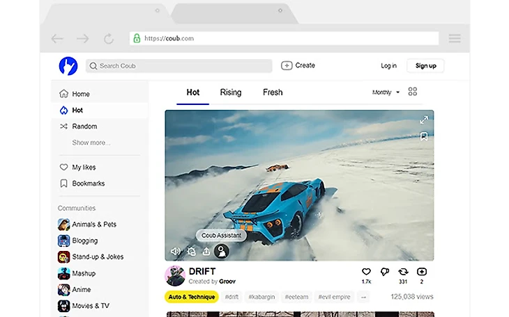Open the Monthly period dropdown

point(386,92)
